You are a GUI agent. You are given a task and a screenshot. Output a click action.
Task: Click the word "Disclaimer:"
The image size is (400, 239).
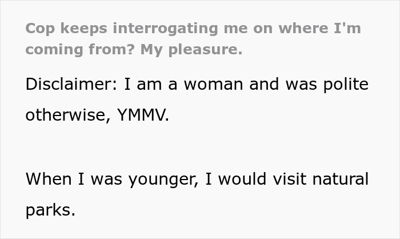(70, 85)
